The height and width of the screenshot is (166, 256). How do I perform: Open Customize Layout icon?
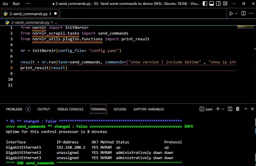click(x=225, y=4)
